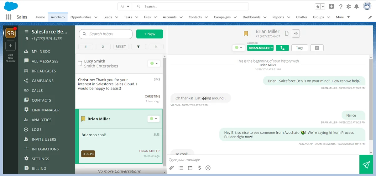
Task: Click the pause icon in inbox toolbar
Action: click(86, 47)
